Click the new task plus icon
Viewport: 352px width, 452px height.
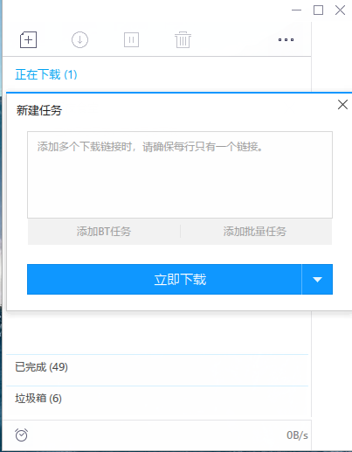pyautogui.click(x=28, y=39)
